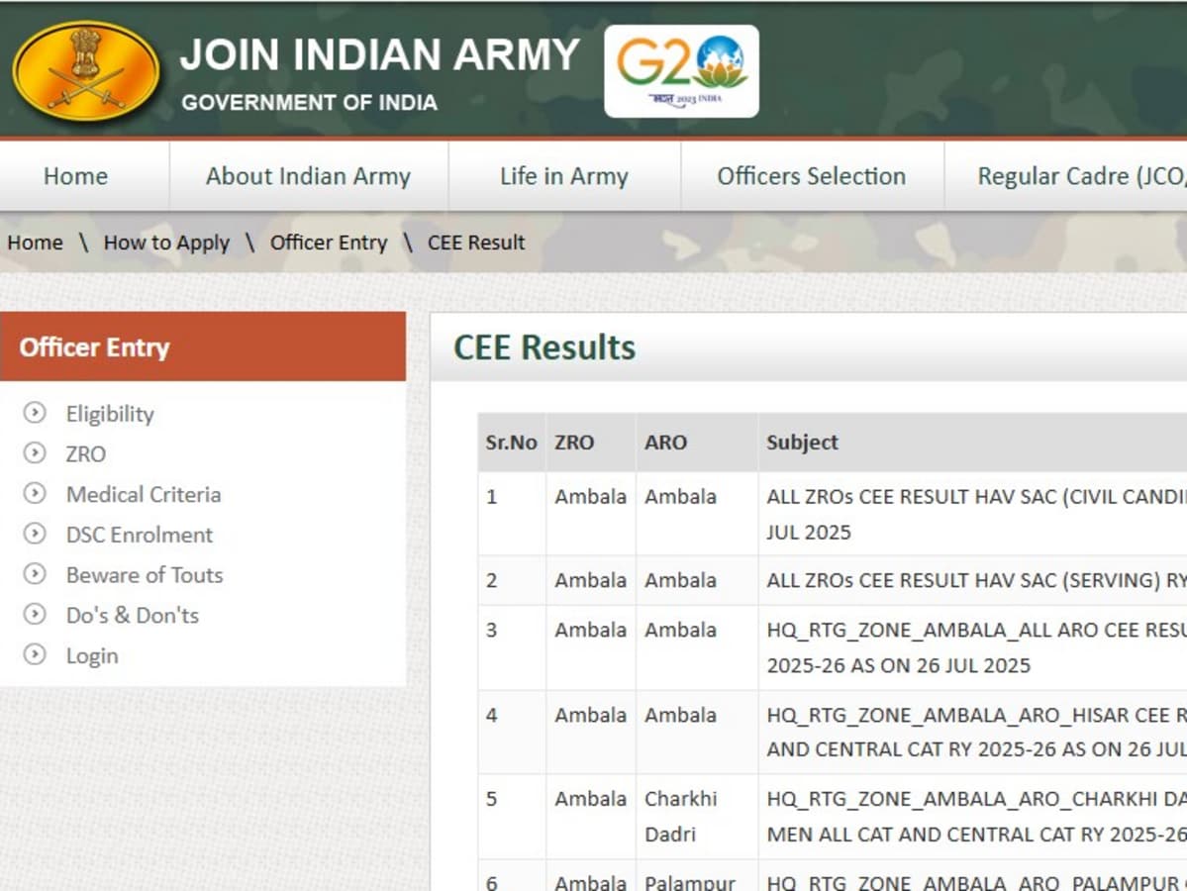The image size is (1187, 891).
Task: Open About Indian Army menu
Action: click(308, 176)
